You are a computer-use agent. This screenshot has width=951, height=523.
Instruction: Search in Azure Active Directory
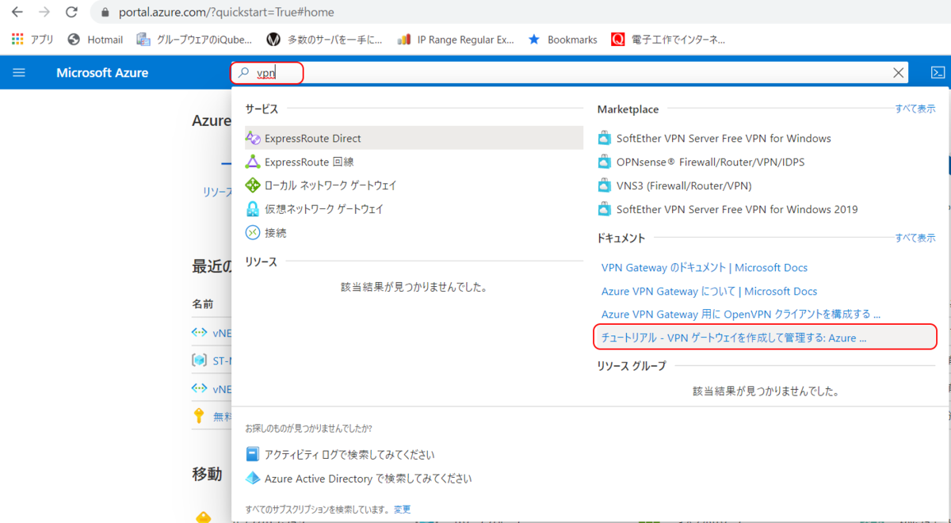pos(358,479)
